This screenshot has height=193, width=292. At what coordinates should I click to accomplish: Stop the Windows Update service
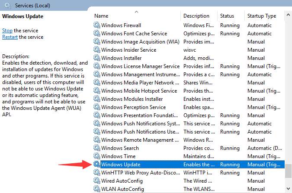pyautogui.click(x=7, y=31)
